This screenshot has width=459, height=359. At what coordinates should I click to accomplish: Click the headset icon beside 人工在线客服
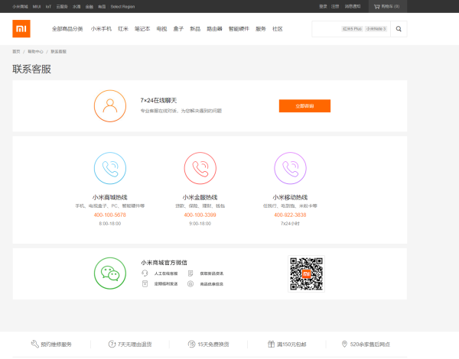(145, 273)
